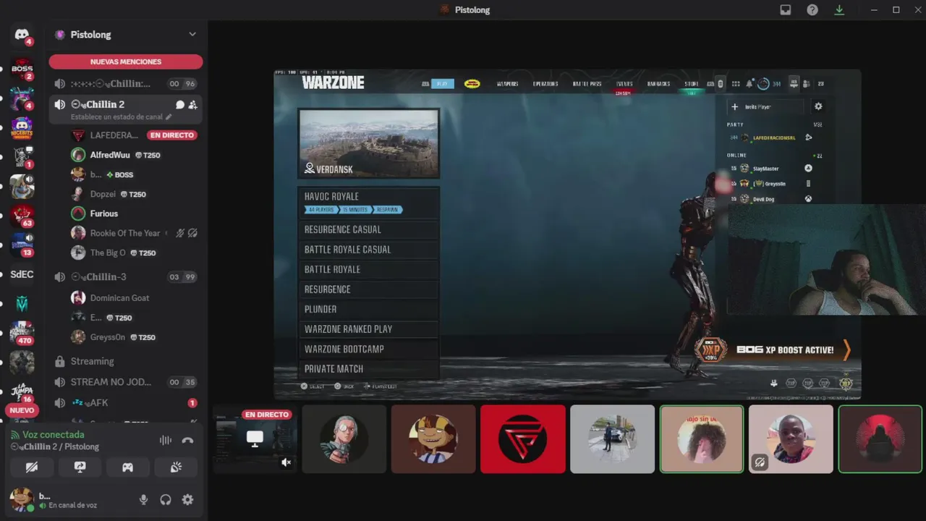
Task: Click Plunder mode in stream
Action: tap(368, 309)
